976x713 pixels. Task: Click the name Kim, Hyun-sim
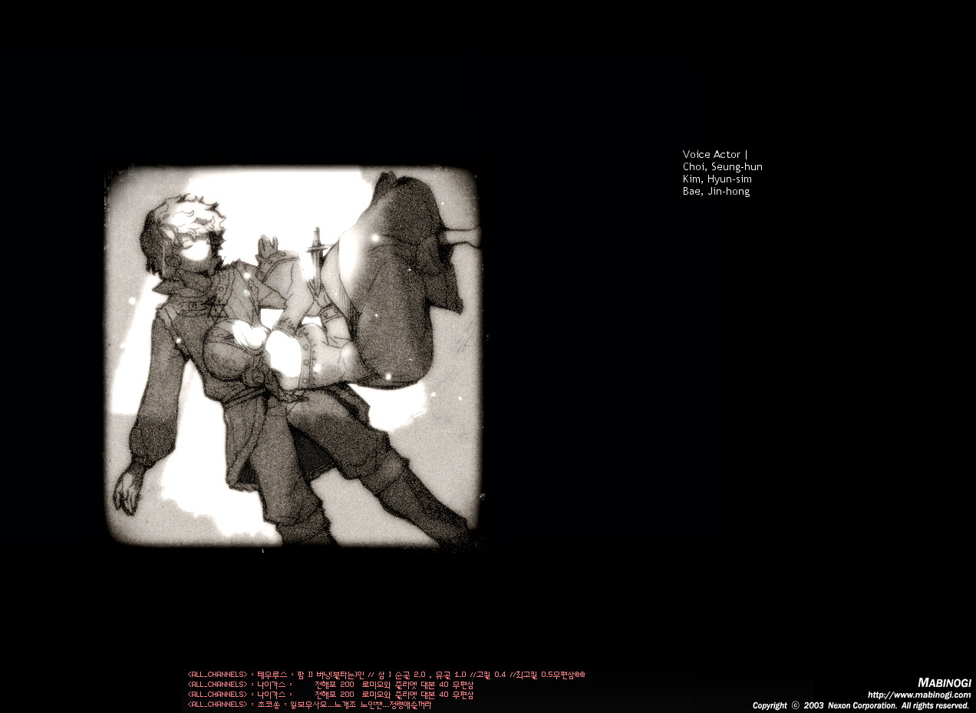click(717, 179)
